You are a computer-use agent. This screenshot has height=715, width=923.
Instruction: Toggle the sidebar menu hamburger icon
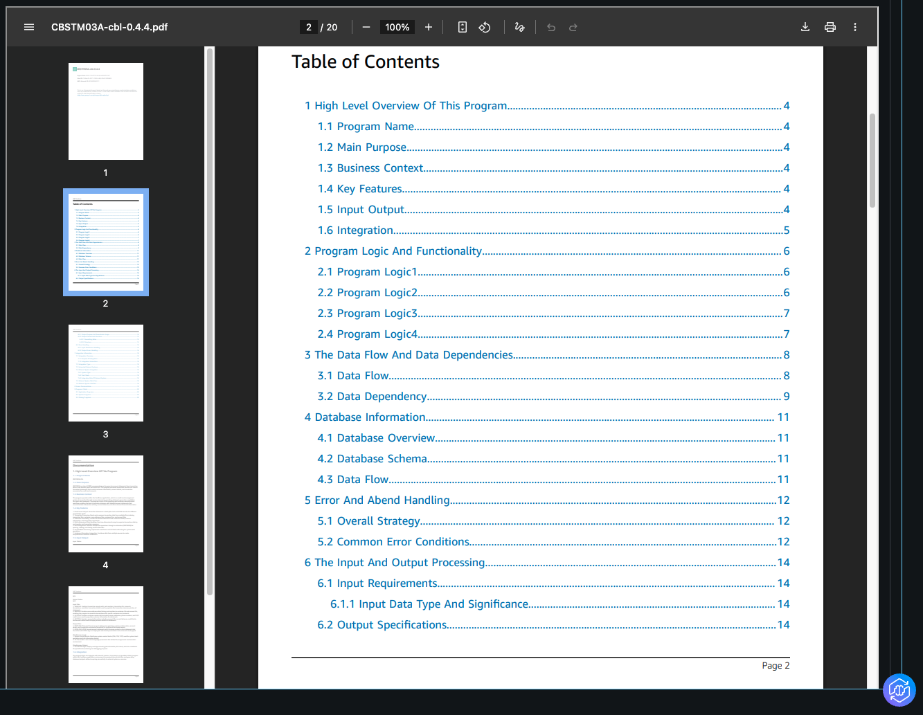pyautogui.click(x=29, y=27)
